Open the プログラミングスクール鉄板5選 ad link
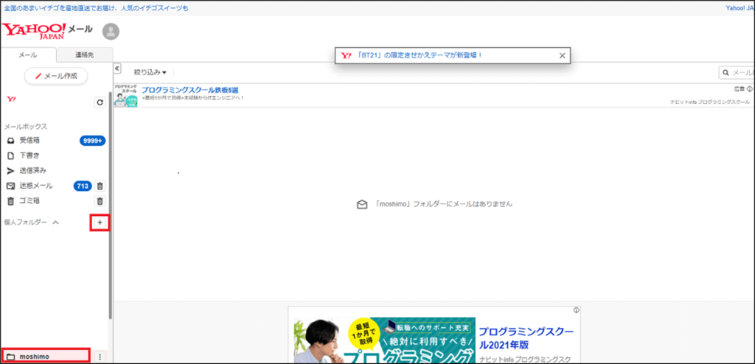 (x=189, y=90)
